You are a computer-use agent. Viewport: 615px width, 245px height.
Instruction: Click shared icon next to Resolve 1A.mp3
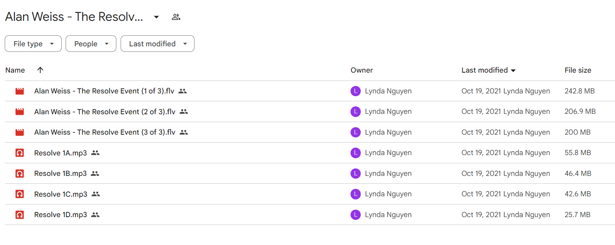[x=95, y=153]
